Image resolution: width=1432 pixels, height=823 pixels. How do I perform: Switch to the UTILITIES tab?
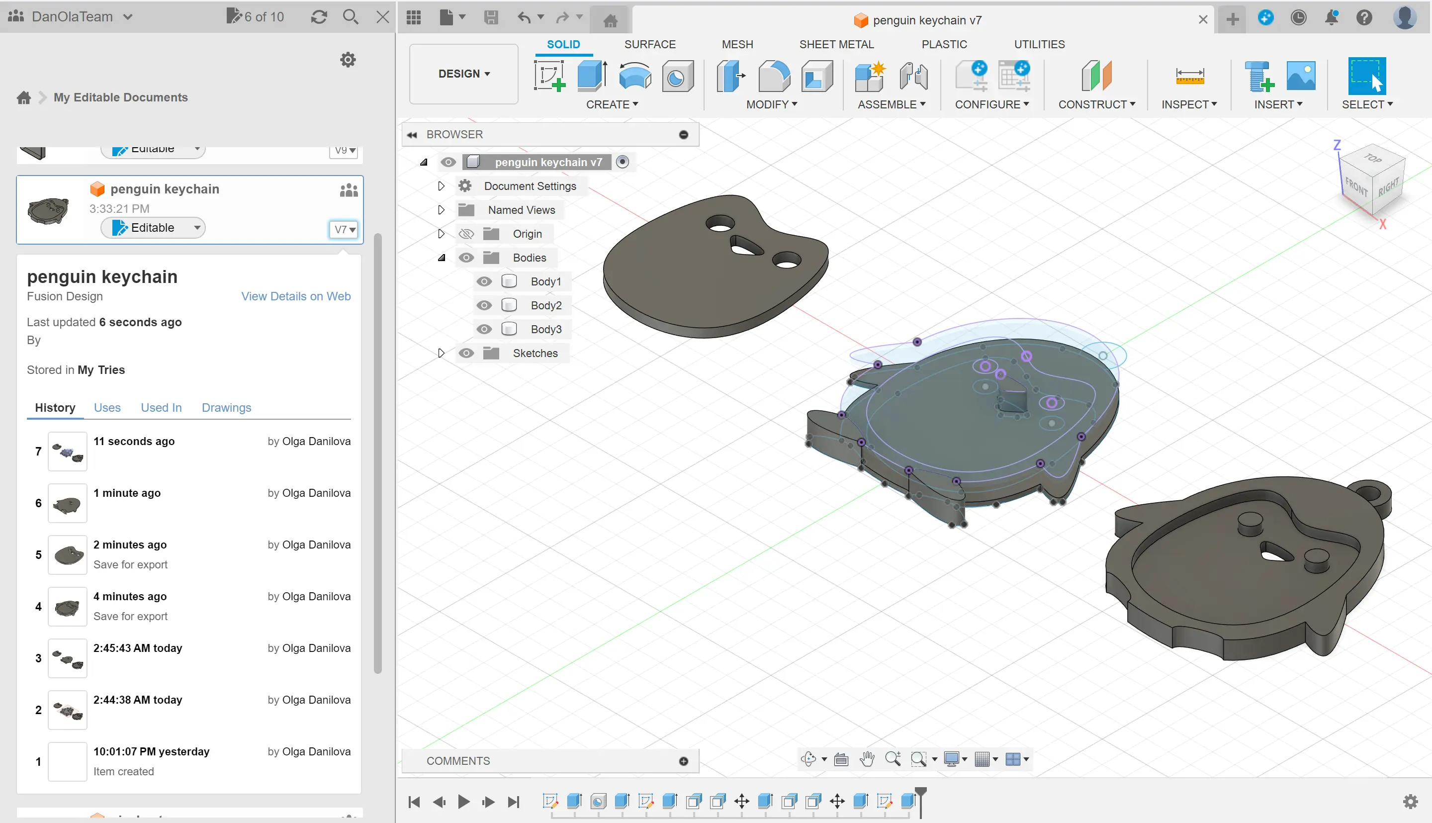pyautogui.click(x=1039, y=44)
